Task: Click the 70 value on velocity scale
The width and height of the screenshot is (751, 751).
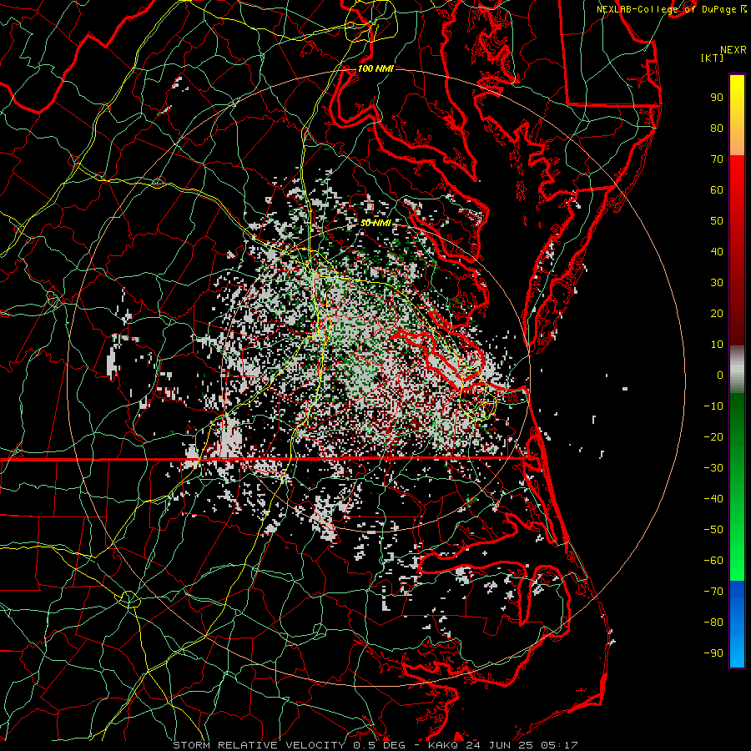Action: (717, 159)
